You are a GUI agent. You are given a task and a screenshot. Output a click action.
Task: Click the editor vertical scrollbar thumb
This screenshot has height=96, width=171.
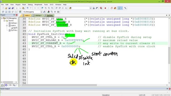coord(169,55)
